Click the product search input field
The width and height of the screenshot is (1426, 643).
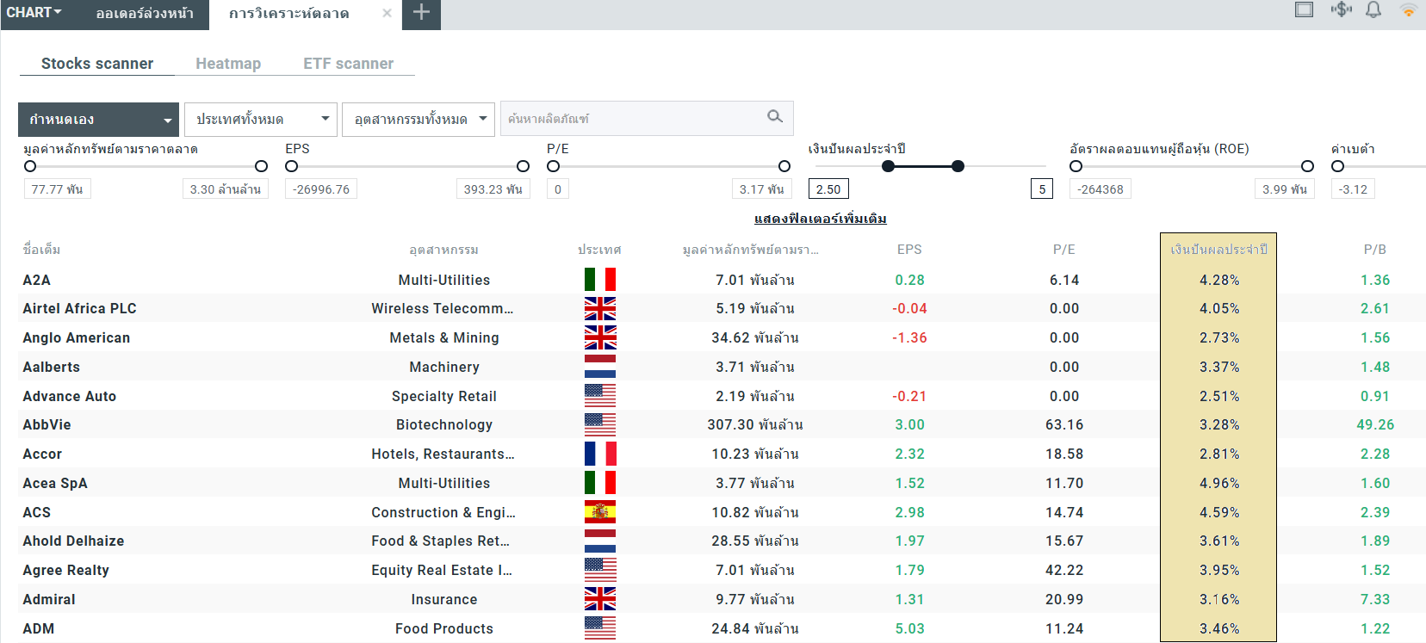coord(633,119)
